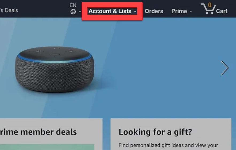Open the shopping cart icon

click(x=208, y=9)
